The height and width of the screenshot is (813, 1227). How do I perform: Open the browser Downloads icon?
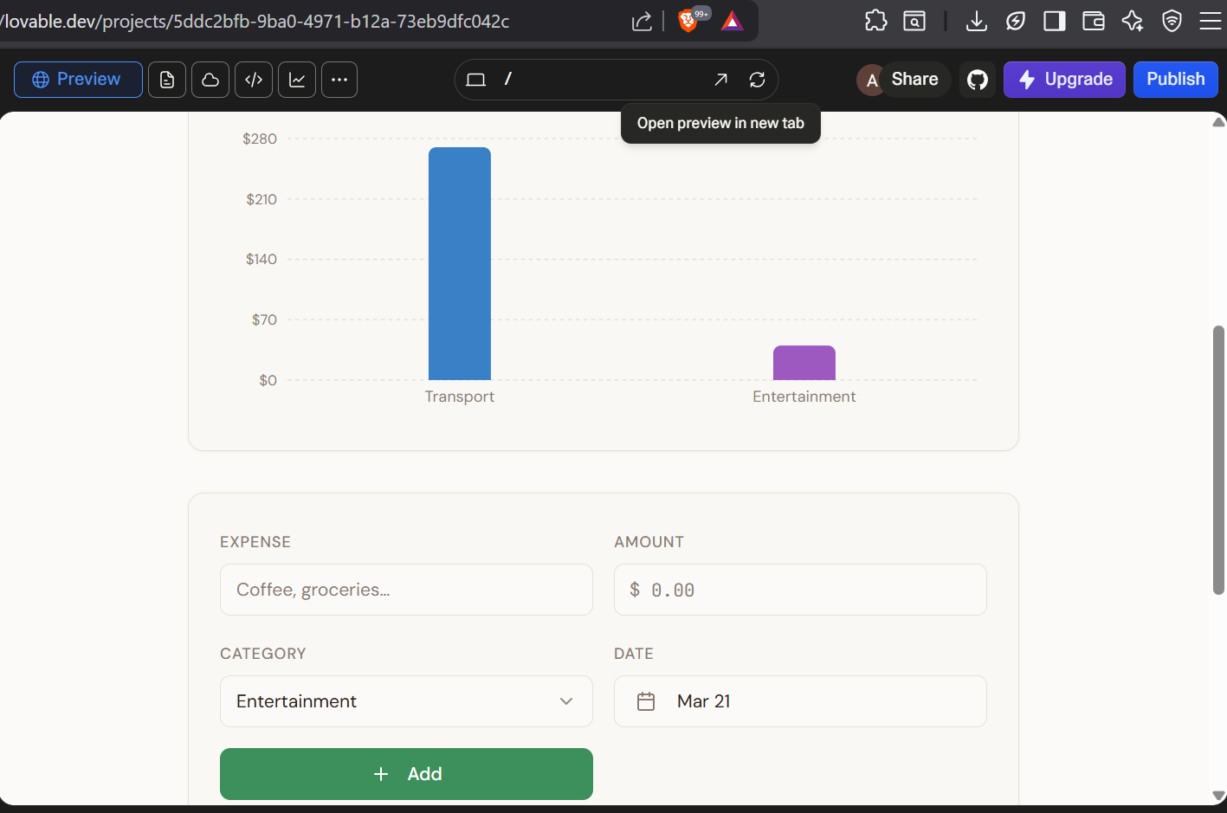pyautogui.click(x=976, y=22)
